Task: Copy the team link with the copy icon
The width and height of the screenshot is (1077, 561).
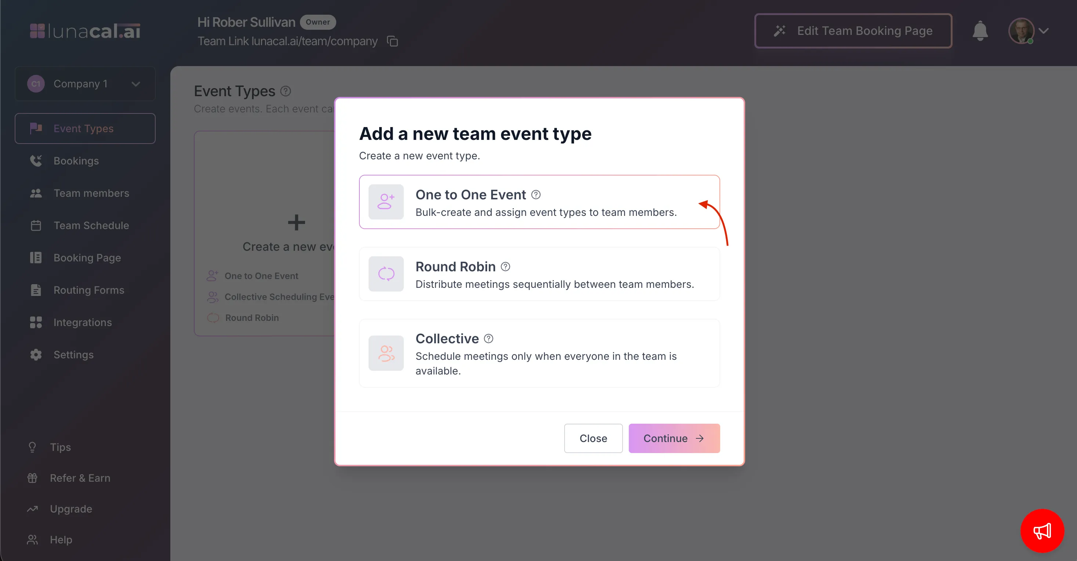Action: (x=392, y=41)
